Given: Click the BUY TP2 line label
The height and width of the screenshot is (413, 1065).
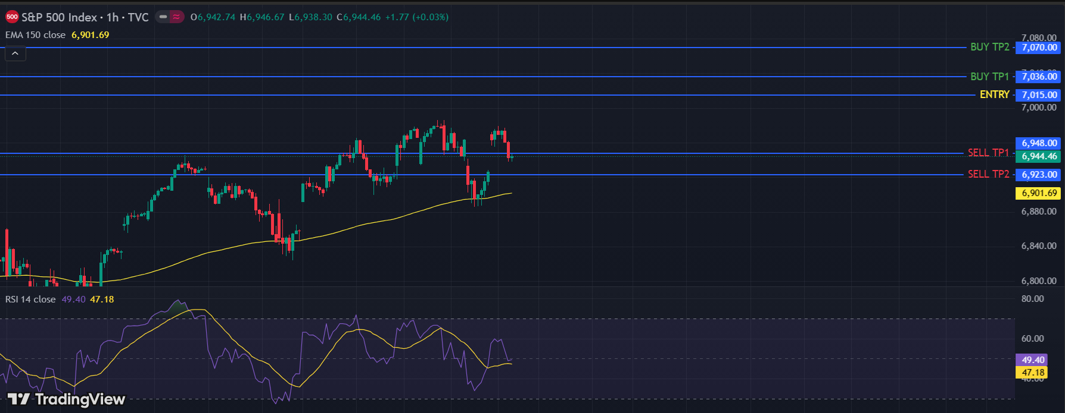Looking at the screenshot, I should (x=989, y=47).
